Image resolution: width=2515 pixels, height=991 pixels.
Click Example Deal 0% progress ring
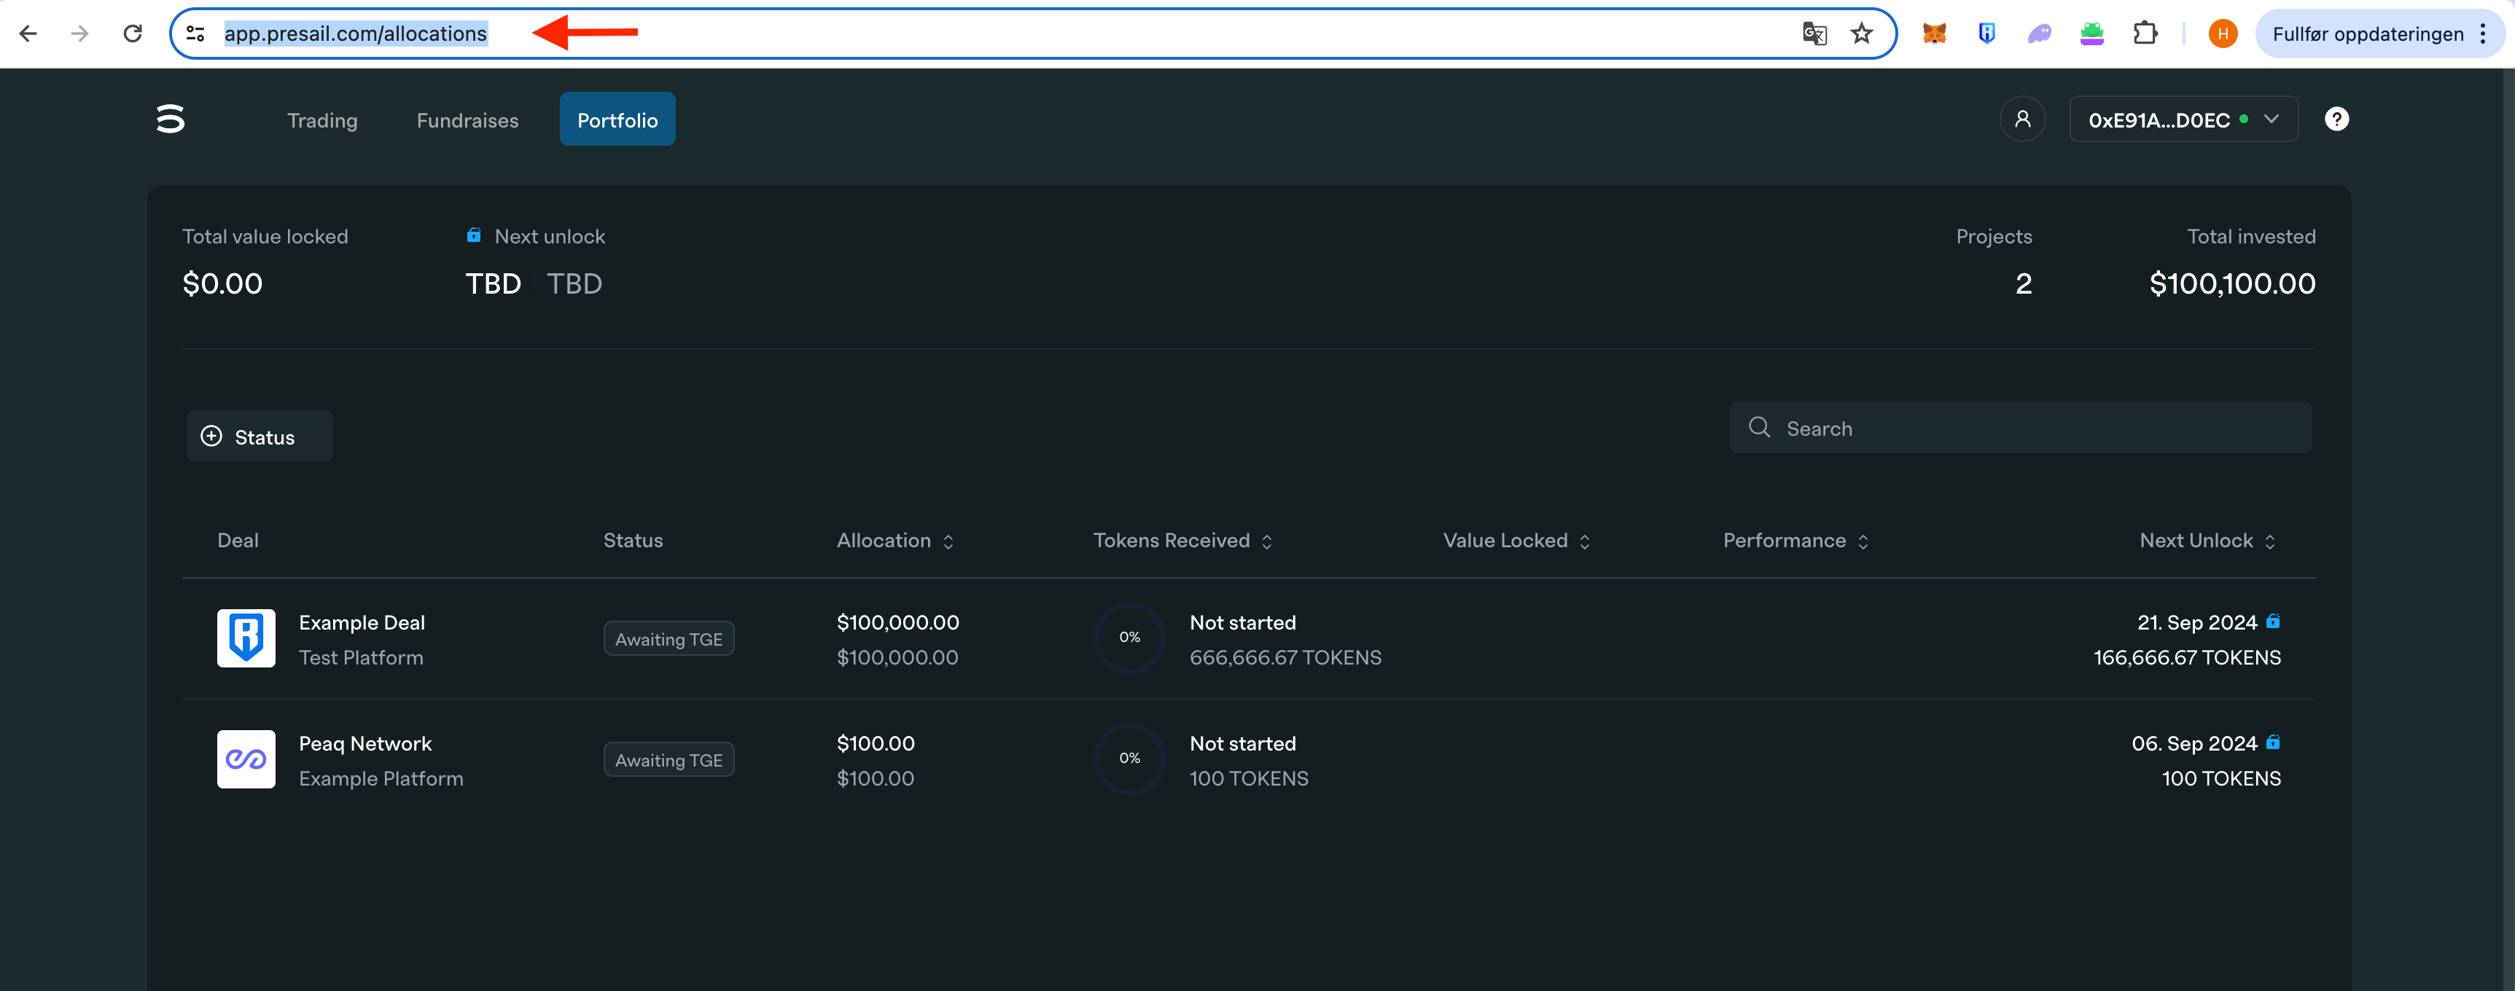pos(1130,638)
